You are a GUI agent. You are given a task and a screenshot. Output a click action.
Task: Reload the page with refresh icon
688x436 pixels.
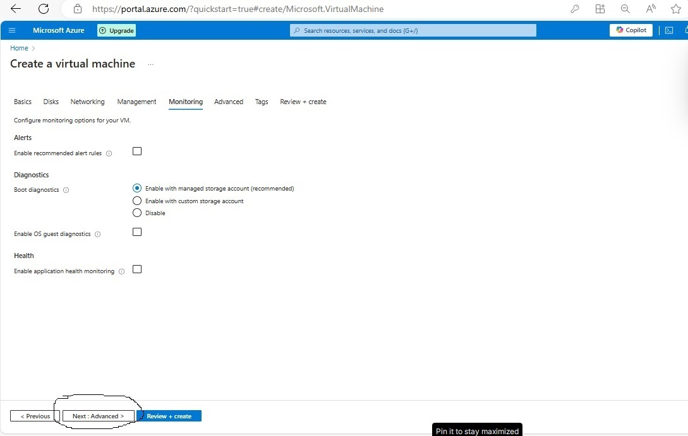coord(44,8)
